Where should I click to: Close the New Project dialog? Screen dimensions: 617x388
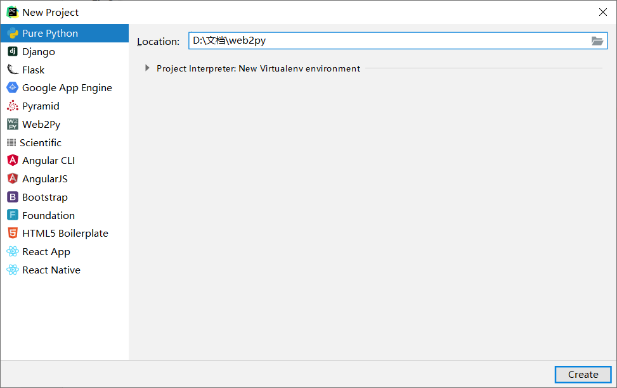pos(602,12)
